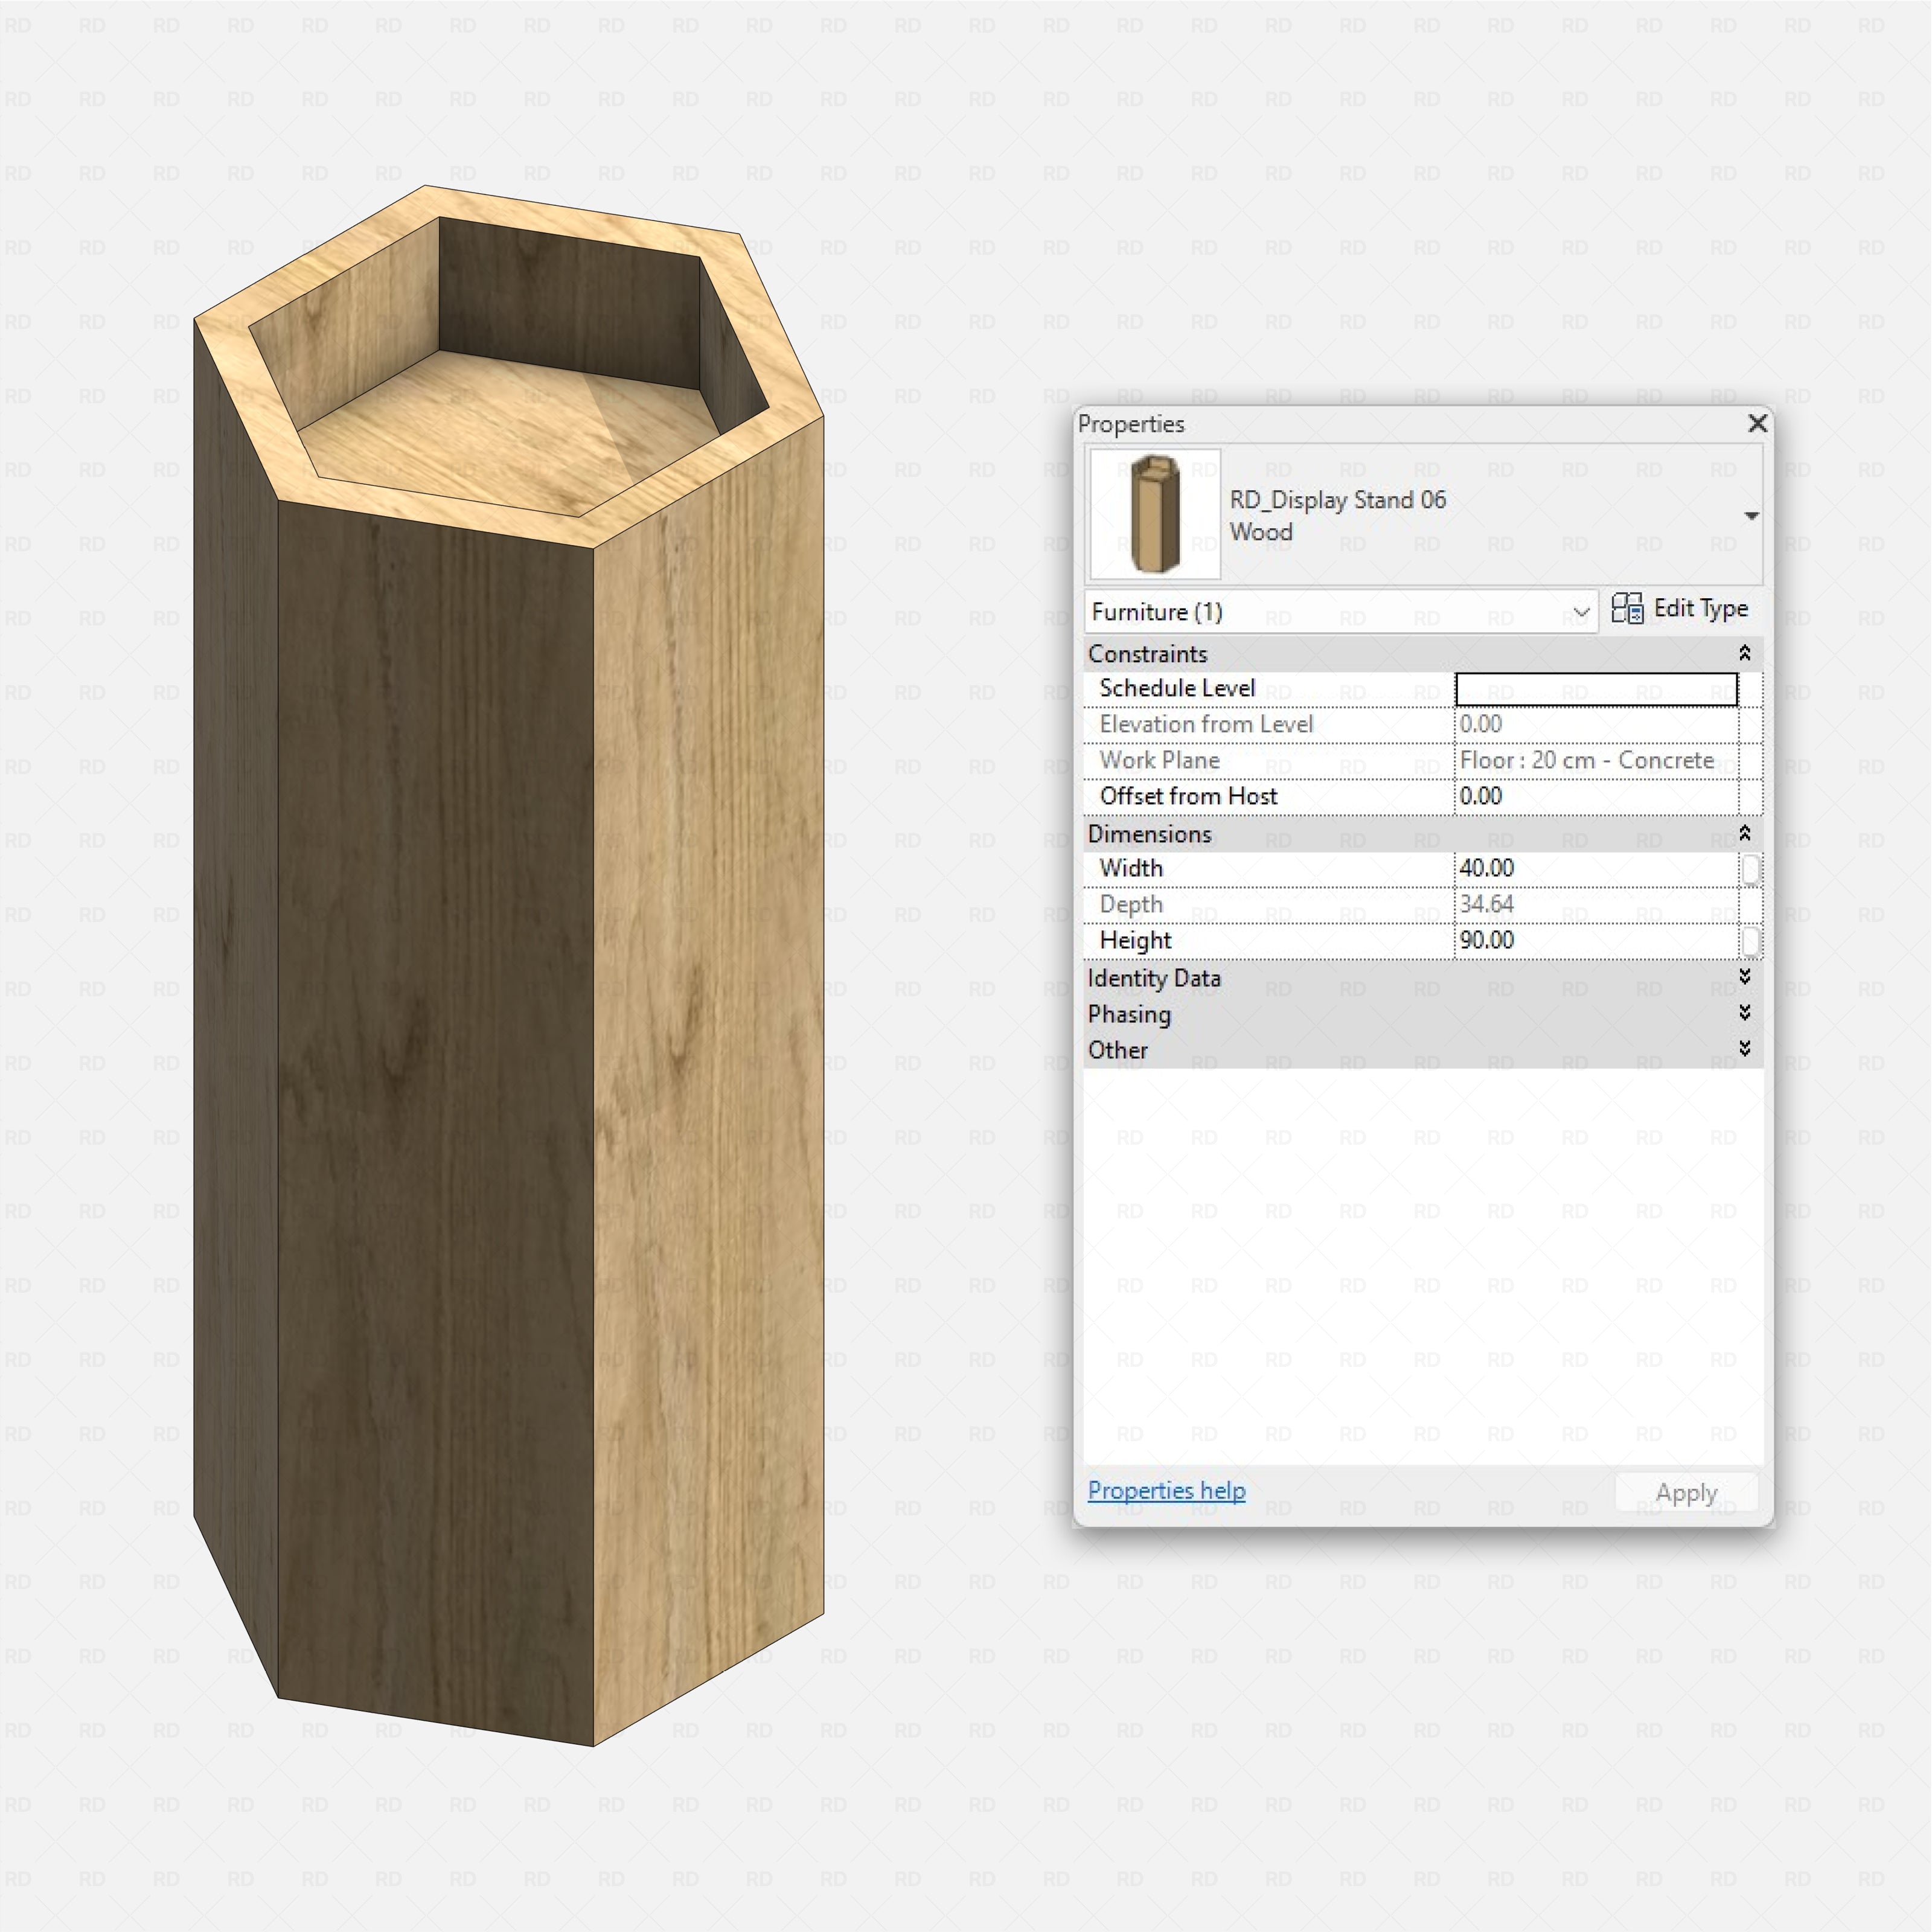Select the hexagonal wood display stand model
Image resolution: width=1932 pixels, height=1932 pixels.
[x=508, y=965]
